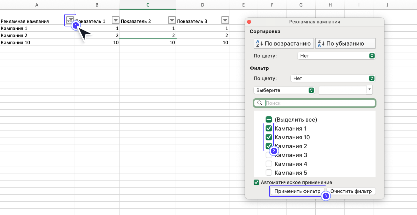This screenshot has height=215, width=417.
Task: Open the filter button for Рекламная кампания column
Action: coord(70,20)
